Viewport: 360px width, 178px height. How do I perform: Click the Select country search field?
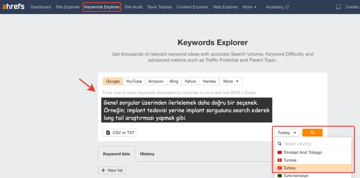(x=313, y=144)
